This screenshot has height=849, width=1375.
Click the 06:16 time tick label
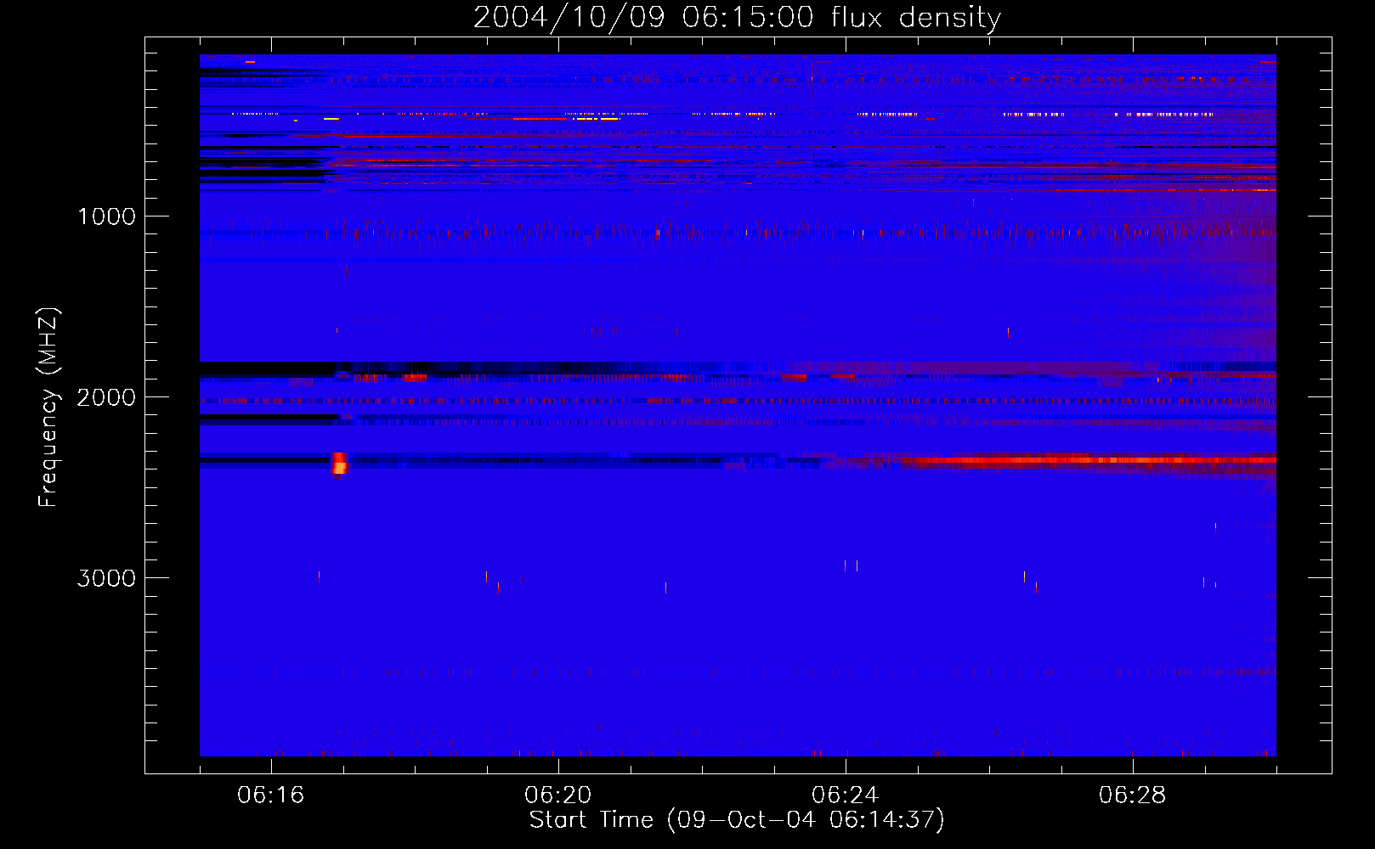click(x=271, y=795)
